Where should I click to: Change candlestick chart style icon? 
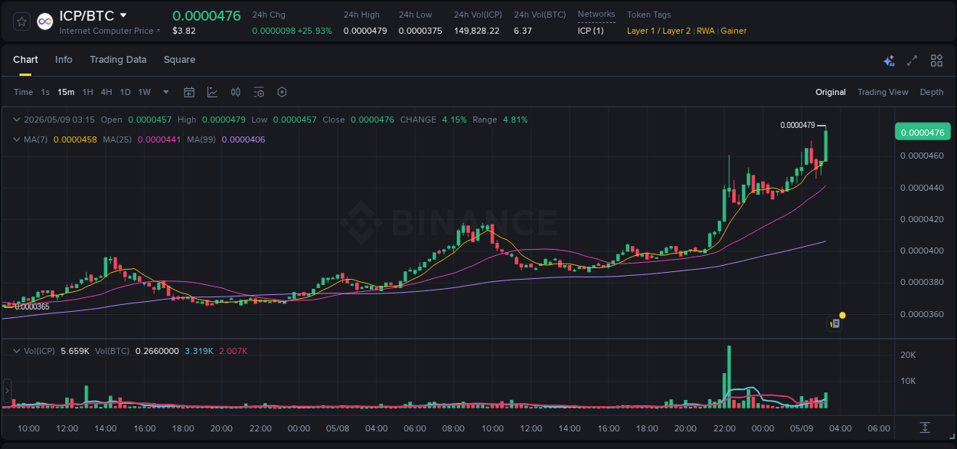pos(236,92)
